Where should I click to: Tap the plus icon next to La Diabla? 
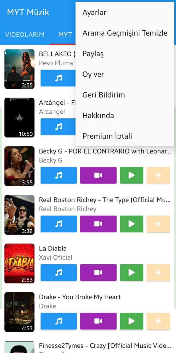click(158, 272)
